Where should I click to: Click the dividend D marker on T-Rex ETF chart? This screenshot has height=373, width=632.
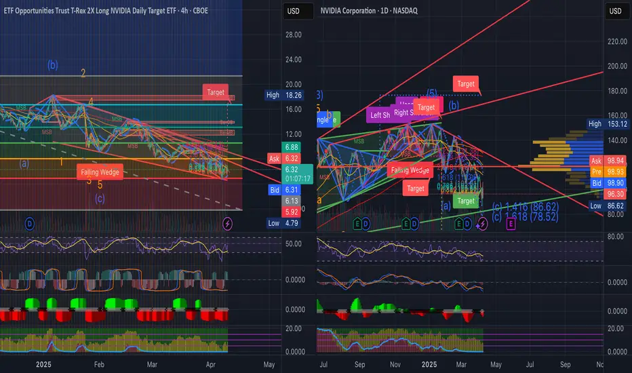(x=29, y=223)
